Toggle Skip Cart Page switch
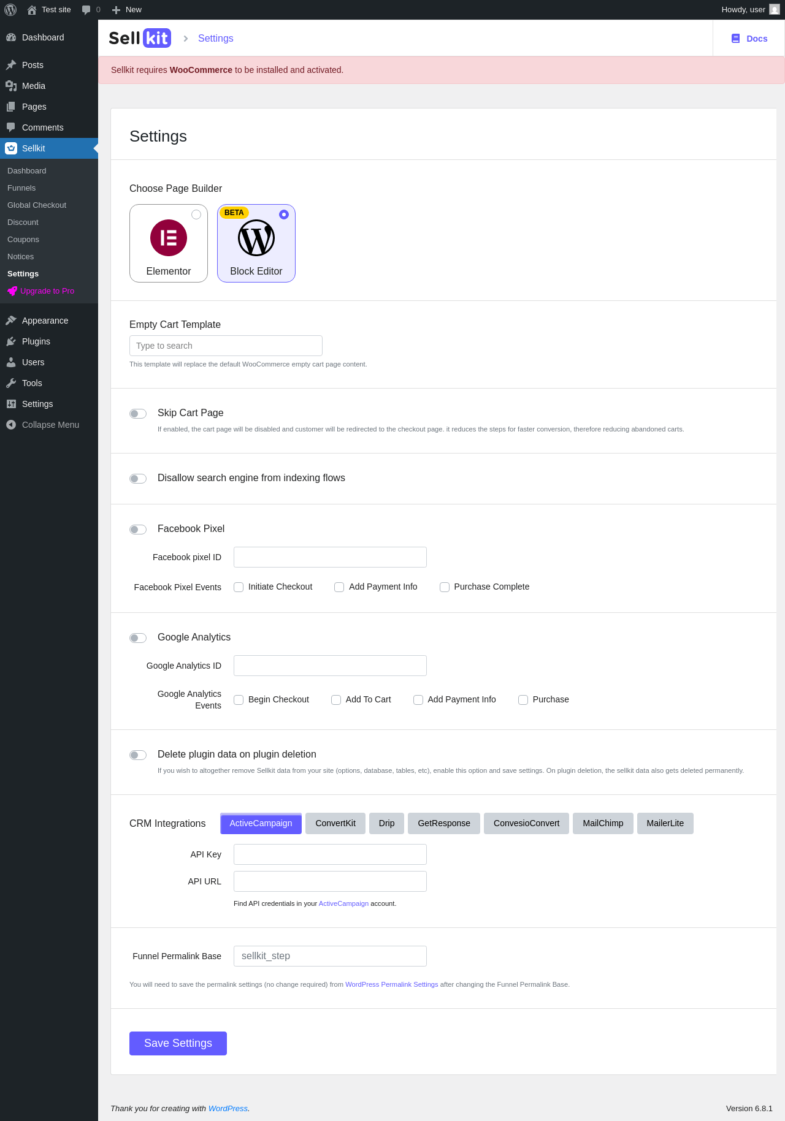785x1121 pixels. tap(138, 414)
